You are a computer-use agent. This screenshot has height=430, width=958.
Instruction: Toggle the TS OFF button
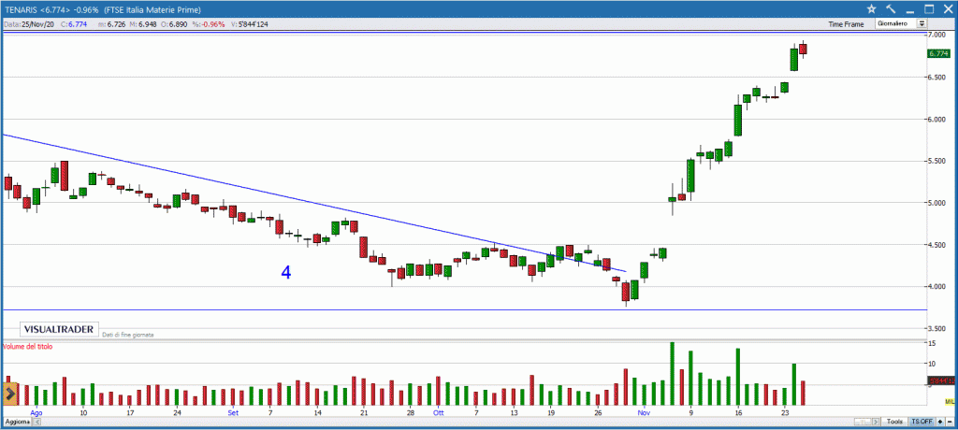(x=922, y=422)
